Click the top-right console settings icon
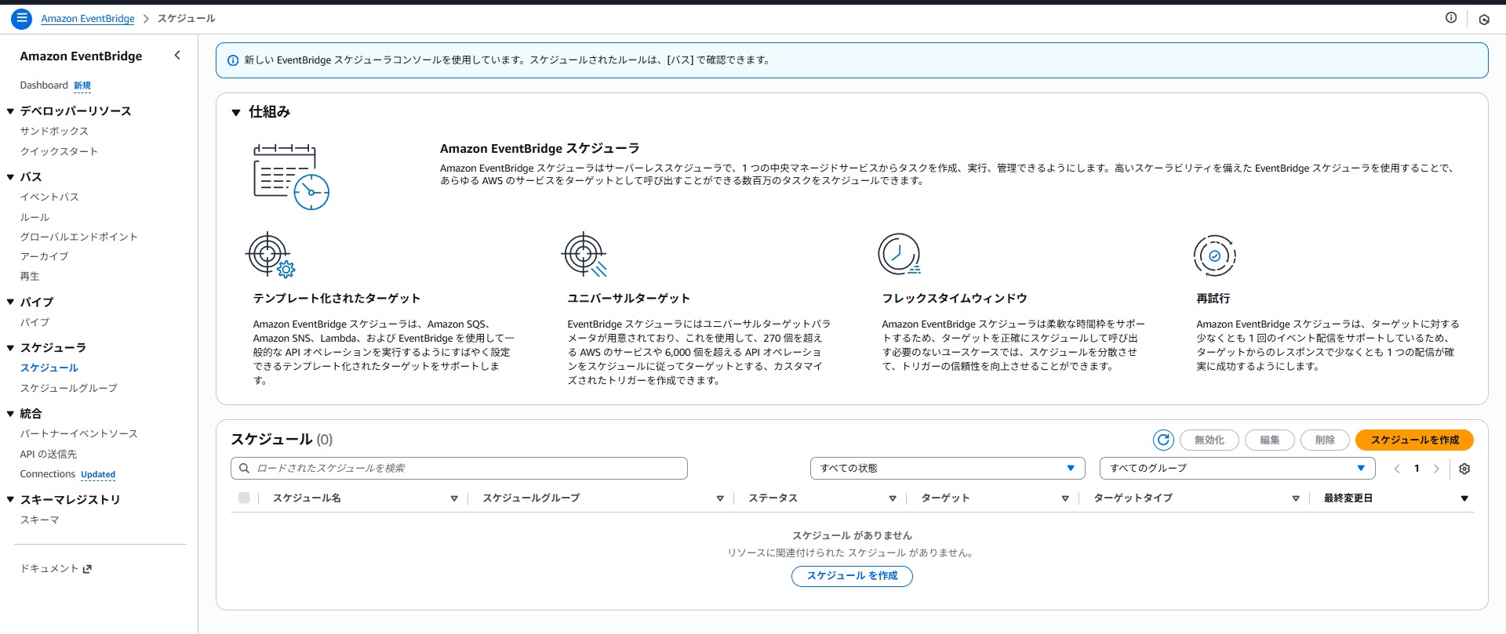Screen dimensions: 1506x634 1484,20
